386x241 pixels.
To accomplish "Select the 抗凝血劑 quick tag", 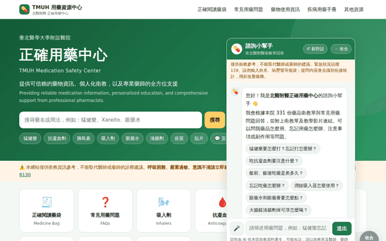I will coord(57,139).
